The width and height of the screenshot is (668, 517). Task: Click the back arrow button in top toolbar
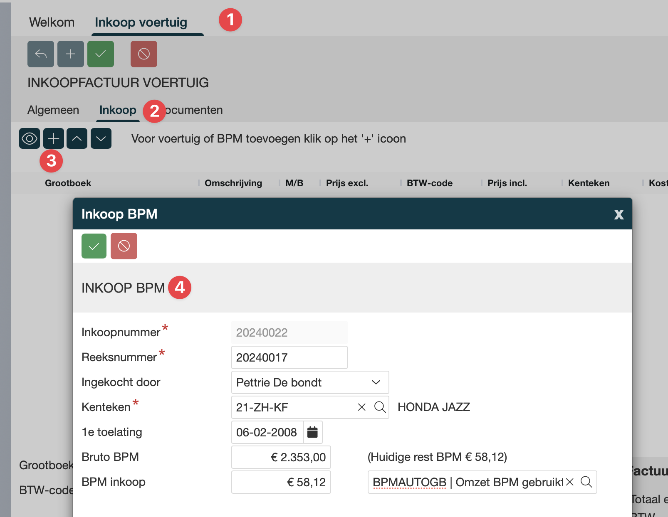pos(41,54)
